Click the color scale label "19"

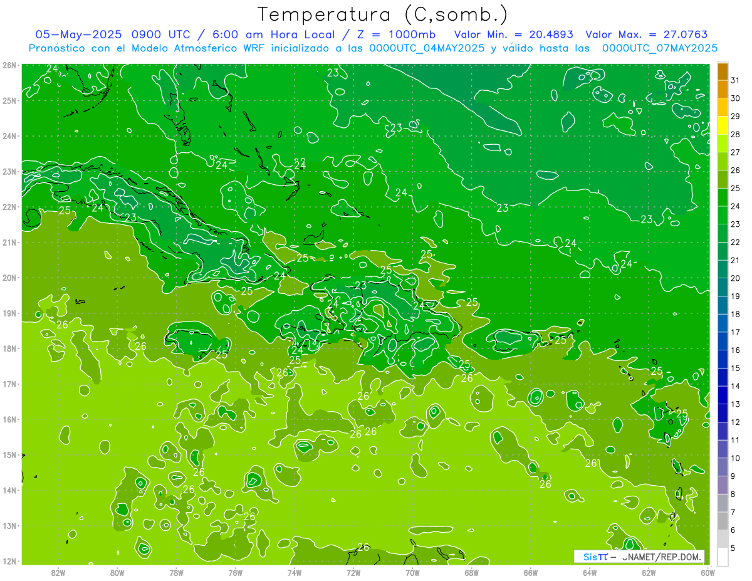pyautogui.click(x=735, y=296)
